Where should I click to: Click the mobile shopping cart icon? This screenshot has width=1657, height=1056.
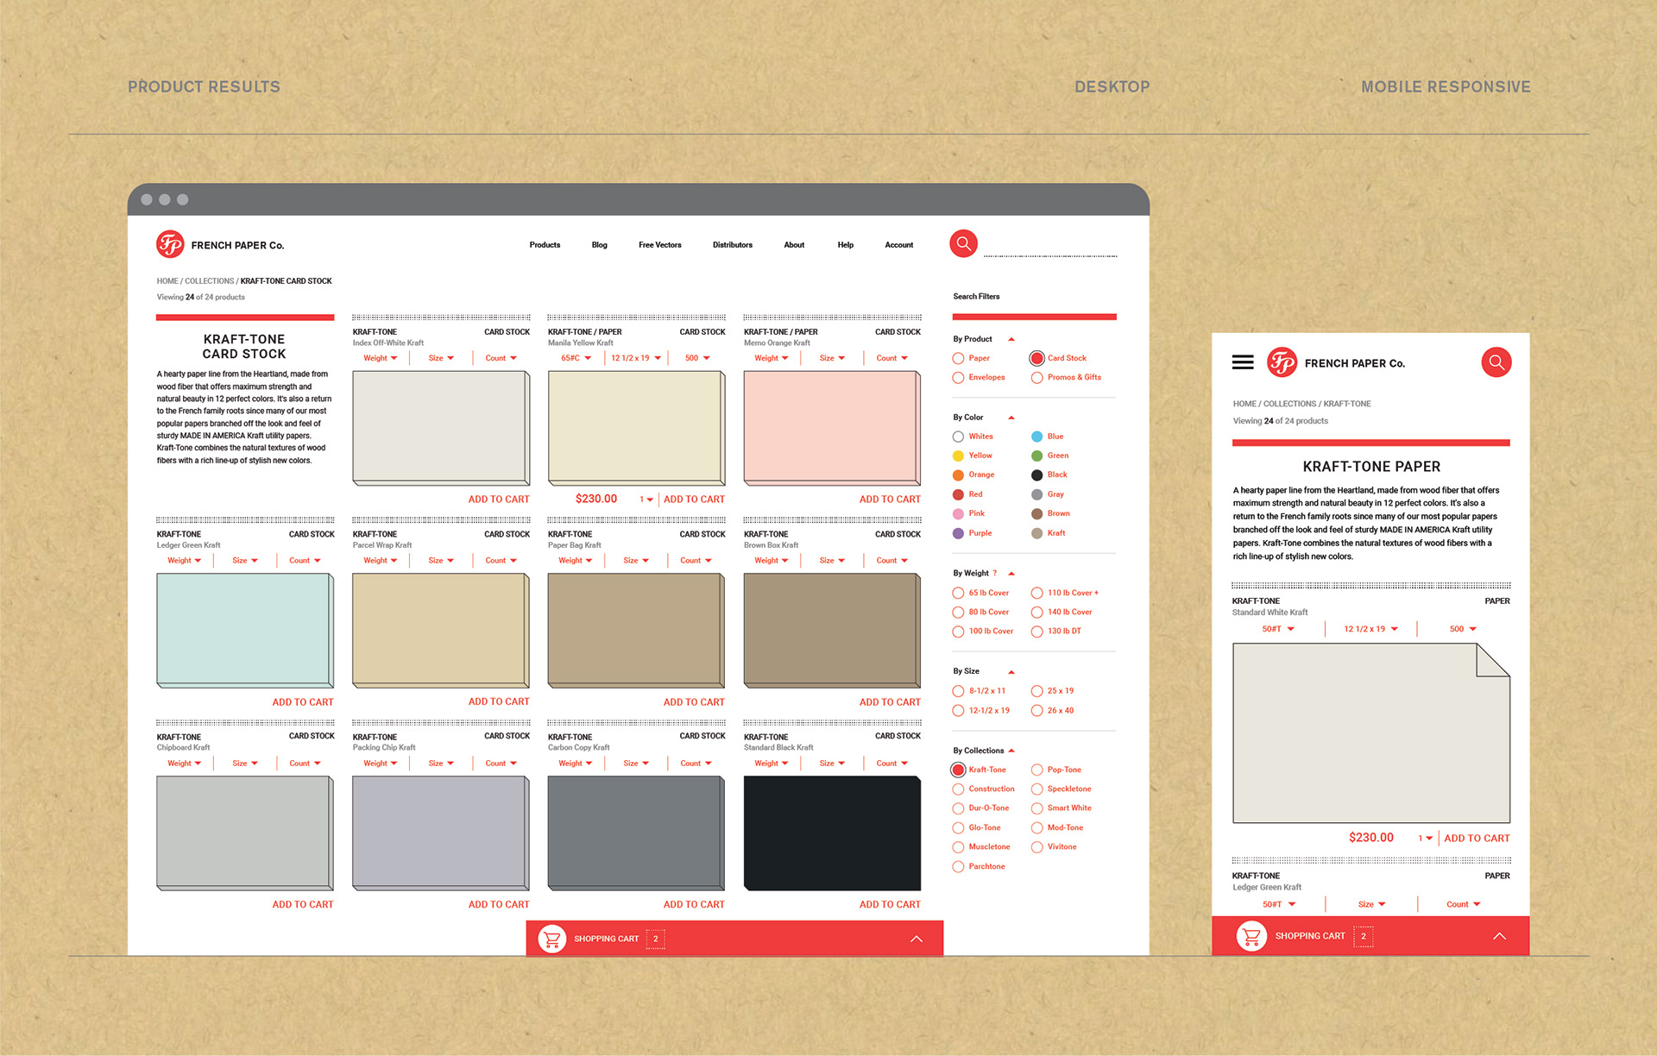click(1251, 936)
